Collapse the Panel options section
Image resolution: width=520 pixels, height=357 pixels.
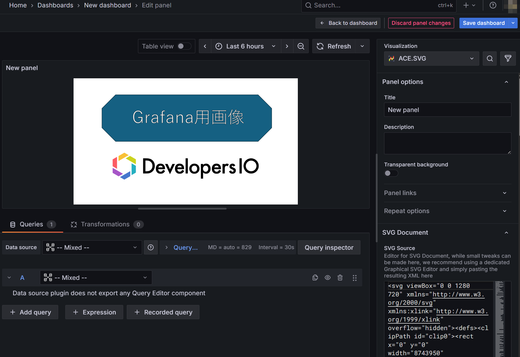pos(506,82)
